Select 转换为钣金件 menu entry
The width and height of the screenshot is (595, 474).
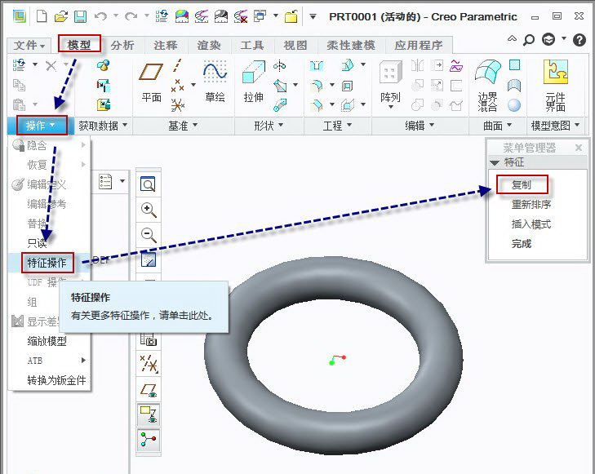(49, 380)
